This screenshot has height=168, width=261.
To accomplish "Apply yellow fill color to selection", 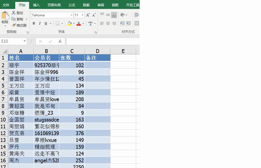I will pos(69,23).
